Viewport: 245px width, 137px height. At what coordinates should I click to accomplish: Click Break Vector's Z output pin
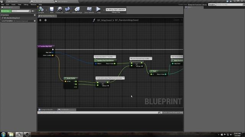(76, 87)
